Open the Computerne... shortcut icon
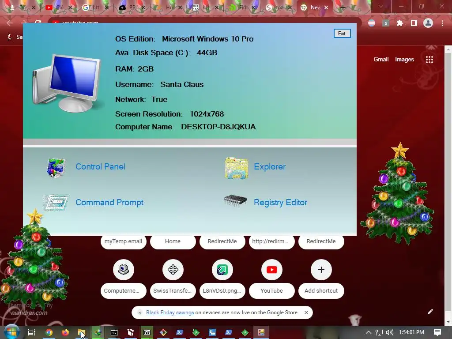The image size is (452, 339). 124,270
